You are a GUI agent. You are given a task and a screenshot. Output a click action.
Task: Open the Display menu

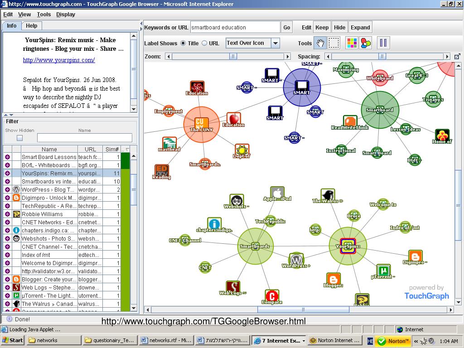pyautogui.click(x=66, y=14)
